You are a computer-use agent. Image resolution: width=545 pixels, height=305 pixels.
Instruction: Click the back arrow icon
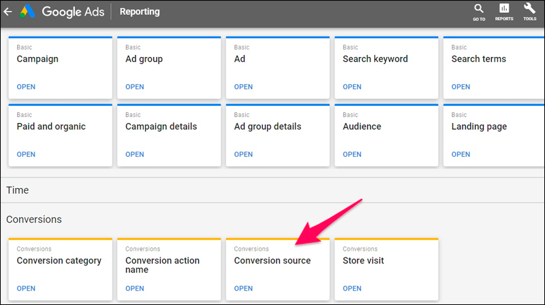point(7,12)
